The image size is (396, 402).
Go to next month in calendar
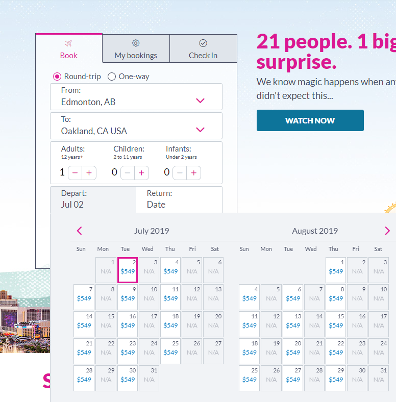point(387,231)
